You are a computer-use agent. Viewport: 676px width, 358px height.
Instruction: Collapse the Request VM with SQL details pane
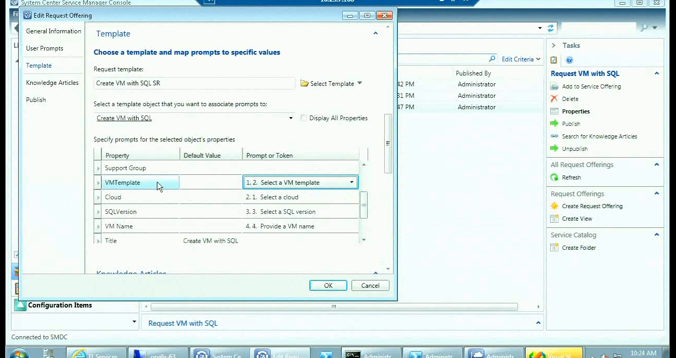pyautogui.click(x=538, y=323)
